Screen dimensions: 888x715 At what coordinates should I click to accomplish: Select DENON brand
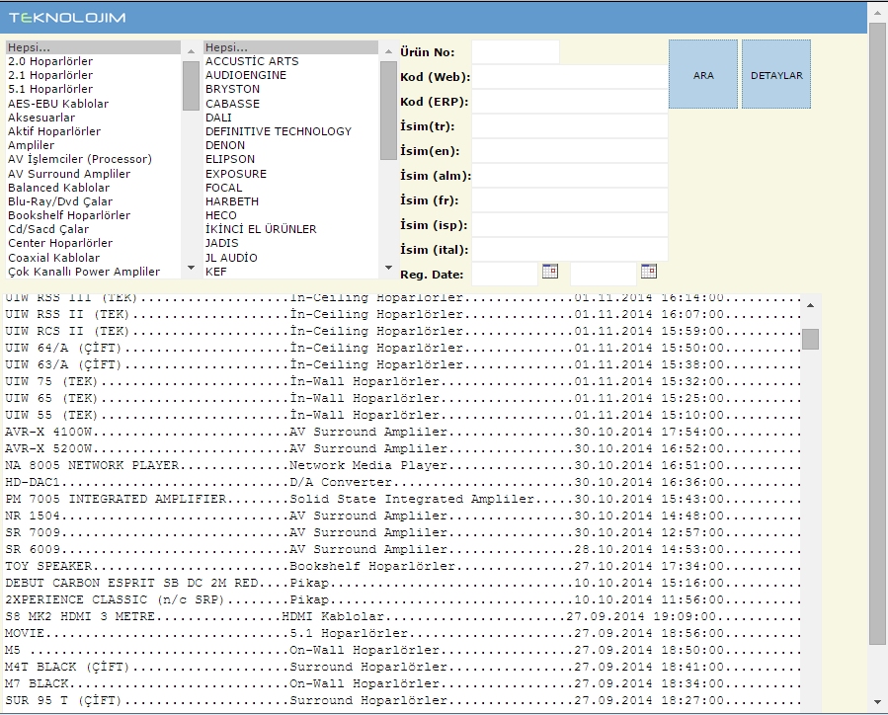[291, 145]
